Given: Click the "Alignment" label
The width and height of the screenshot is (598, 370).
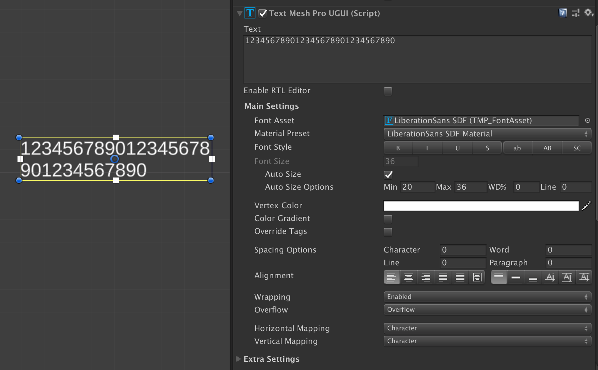Looking at the screenshot, I should point(274,276).
